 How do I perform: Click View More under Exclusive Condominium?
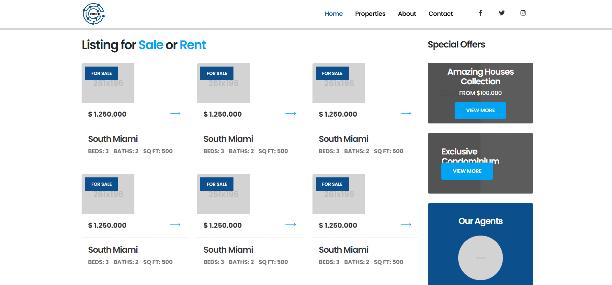(467, 171)
